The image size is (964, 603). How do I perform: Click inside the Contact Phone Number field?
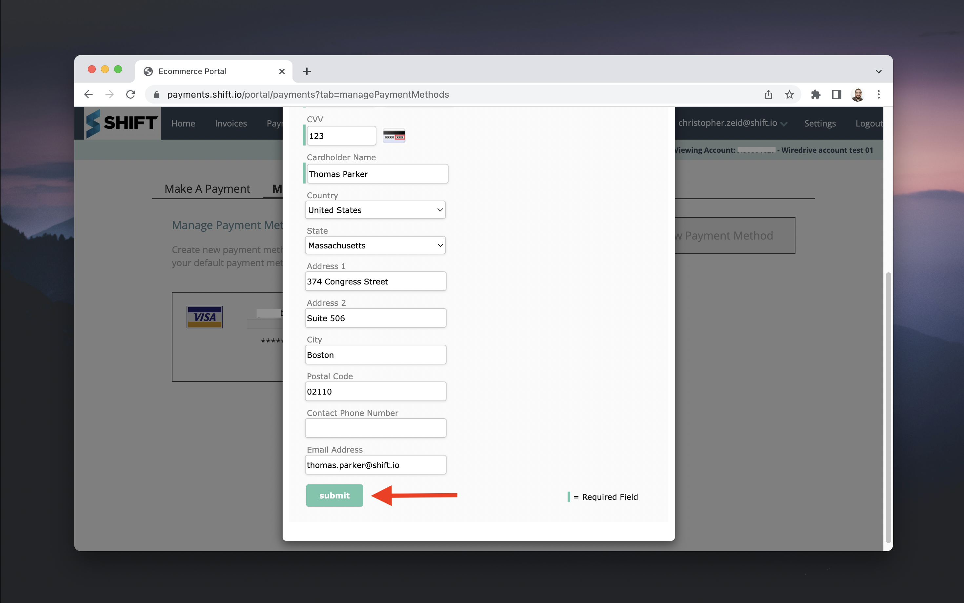[375, 428]
